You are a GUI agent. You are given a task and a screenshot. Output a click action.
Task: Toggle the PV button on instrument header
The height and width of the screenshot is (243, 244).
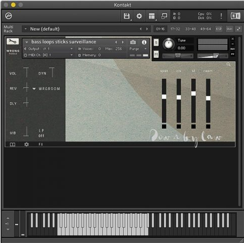pyautogui.click(x=232, y=54)
